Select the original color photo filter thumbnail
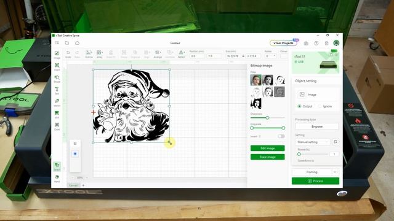Viewport: 394px width, 221px height. (x=256, y=80)
